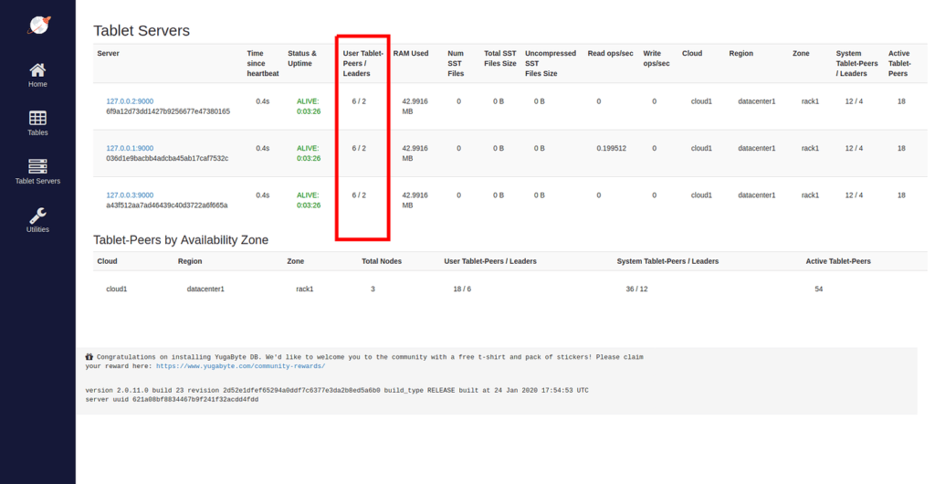Select UUID 6f9a12d73dd1427b9256677e47380165
Viewport: 935px width, 484px height.
(168, 111)
